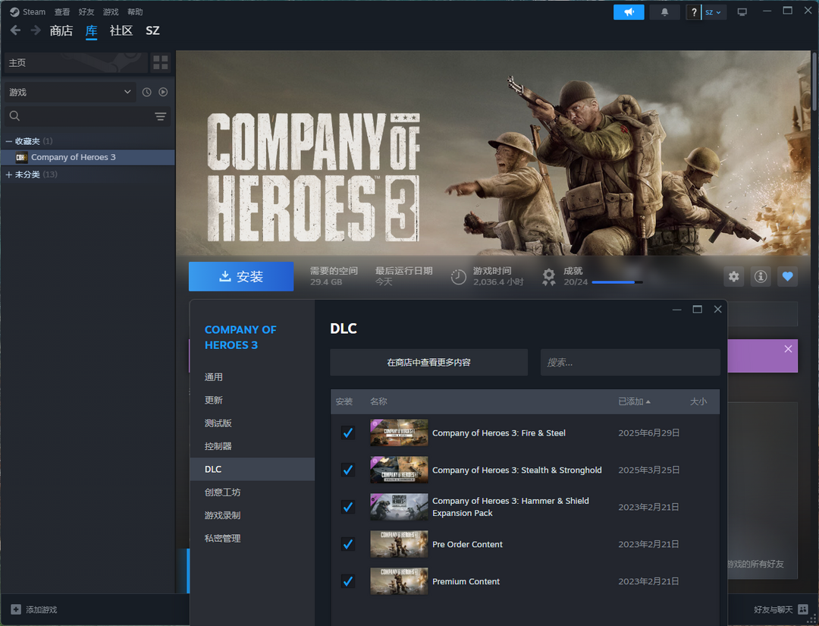
Task: Open the announcements megaphone button
Action: click(x=629, y=12)
